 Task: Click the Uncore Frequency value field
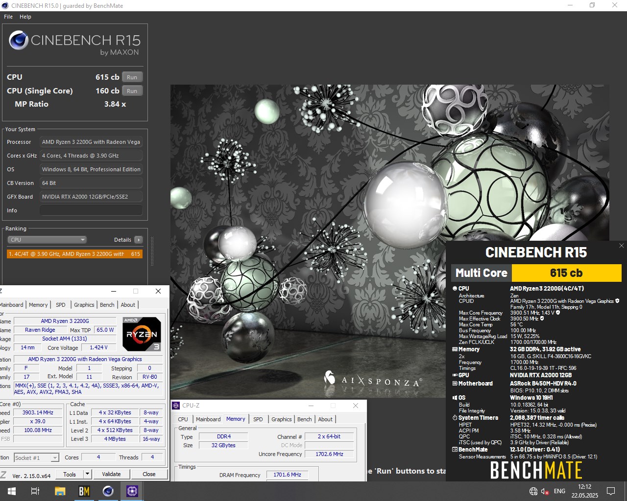pos(329,454)
